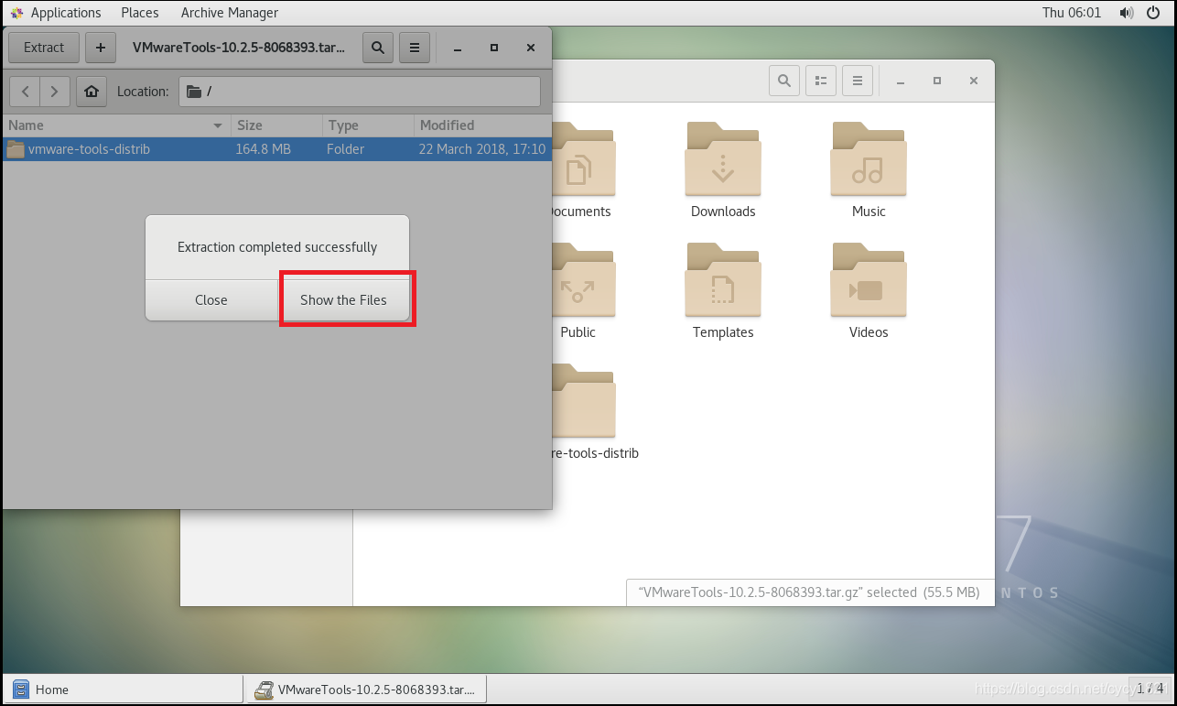Screen dimensions: 1177x706
Task: Open the power menu icon
Action: point(1155,13)
